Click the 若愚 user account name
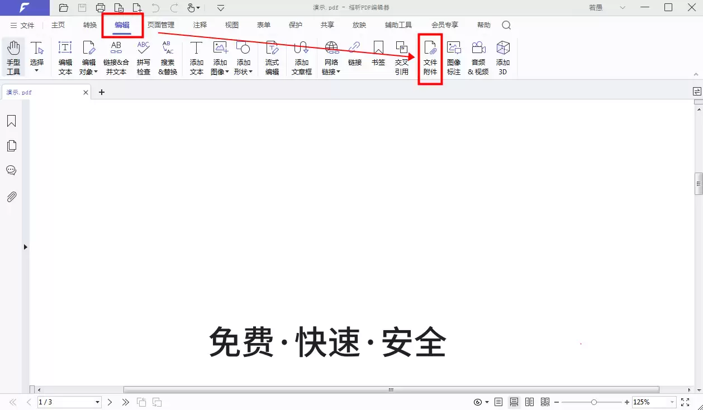703x410 pixels. click(x=596, y=8)
